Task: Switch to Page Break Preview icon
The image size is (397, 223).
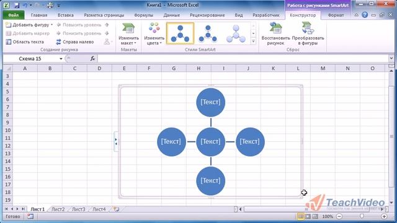Action: pos(315,216)
